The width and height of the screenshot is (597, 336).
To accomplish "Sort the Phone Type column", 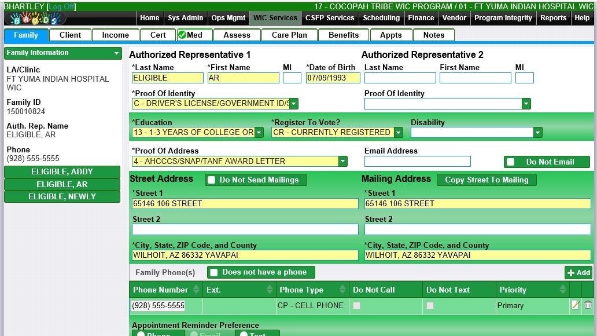I will click(342, 290).
